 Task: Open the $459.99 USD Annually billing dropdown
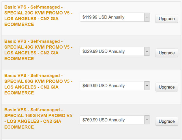click(x=112, y=86)
